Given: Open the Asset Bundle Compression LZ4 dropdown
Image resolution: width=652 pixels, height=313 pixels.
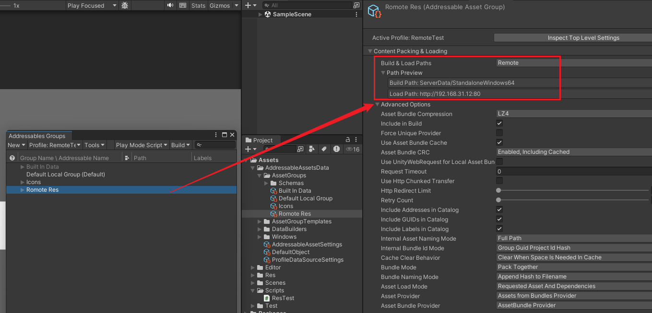Looking at the screenshot, I should [x=574, y=114].
